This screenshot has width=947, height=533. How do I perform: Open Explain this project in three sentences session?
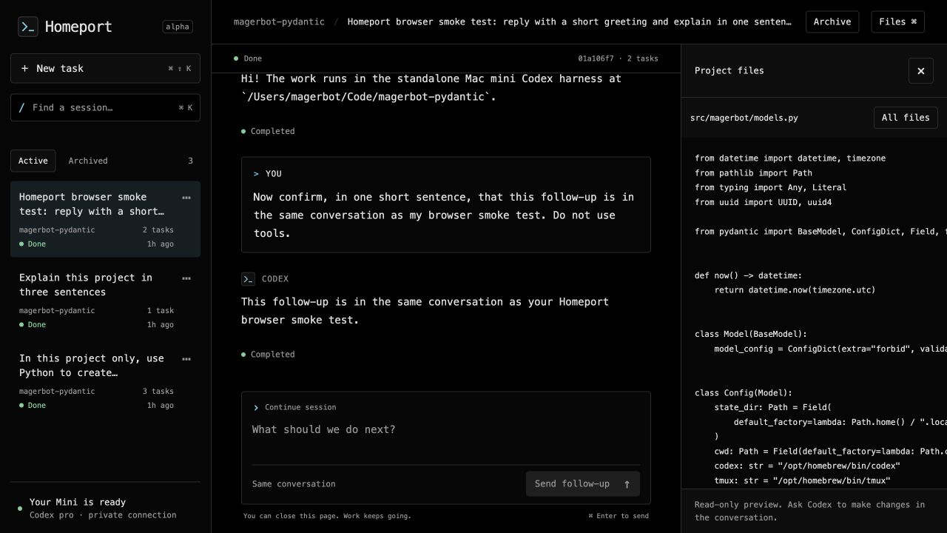[x=105, y=300]
